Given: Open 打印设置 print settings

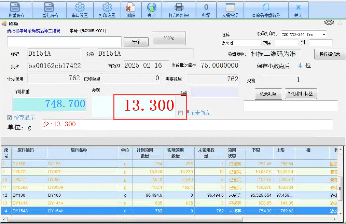Looking at the screenshot, I should pos(107,7).
